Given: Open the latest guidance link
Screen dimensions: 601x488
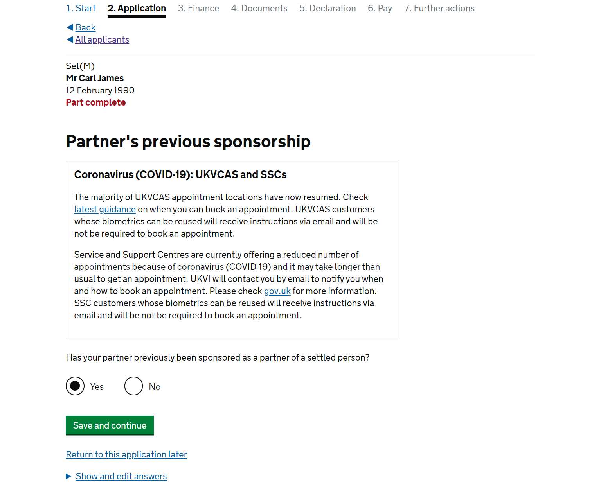Looking at the screenshot, I should [105, 209].
